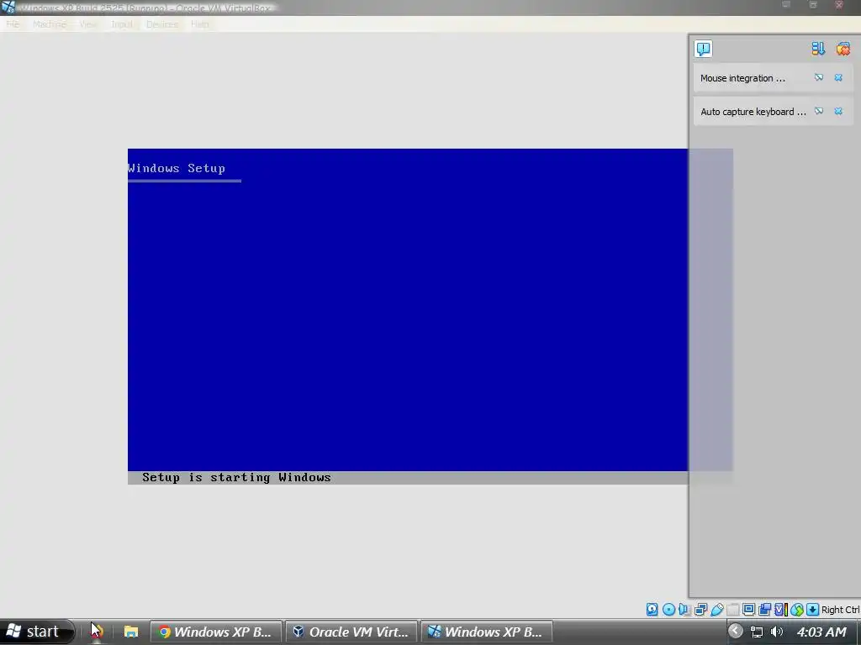
Task: Switch to VirtualBox Windows XP B... taskbar button
Action: pos(487,632)
